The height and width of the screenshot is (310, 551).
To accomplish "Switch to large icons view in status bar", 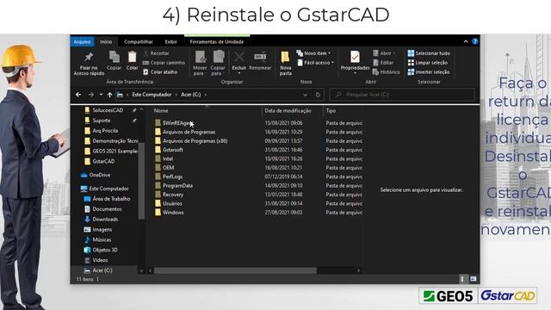I will 474,279.
